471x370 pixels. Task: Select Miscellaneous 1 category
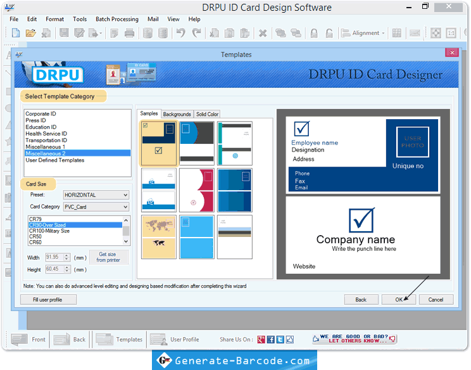[77, 147]
